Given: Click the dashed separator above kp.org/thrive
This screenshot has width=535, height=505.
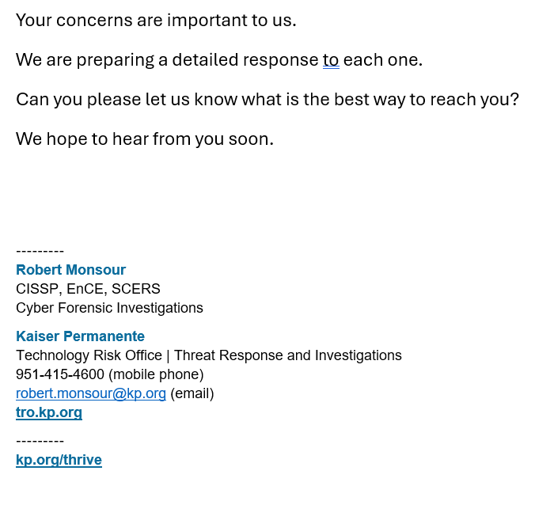Looking at the screenshot, I should tap(40, 442).
